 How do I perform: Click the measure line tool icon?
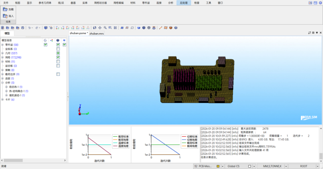coord(161,28)
